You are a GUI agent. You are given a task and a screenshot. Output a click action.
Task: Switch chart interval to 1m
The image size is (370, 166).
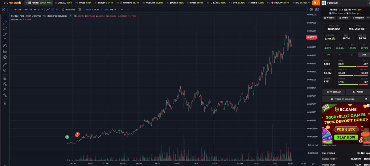[15, 10]
